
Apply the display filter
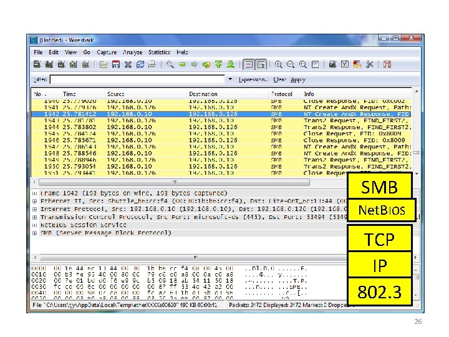[298, 80]
